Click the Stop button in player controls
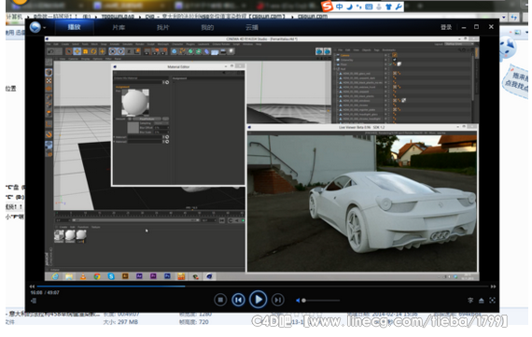Viewport: 532px width, 337px height. pos(220,300)
